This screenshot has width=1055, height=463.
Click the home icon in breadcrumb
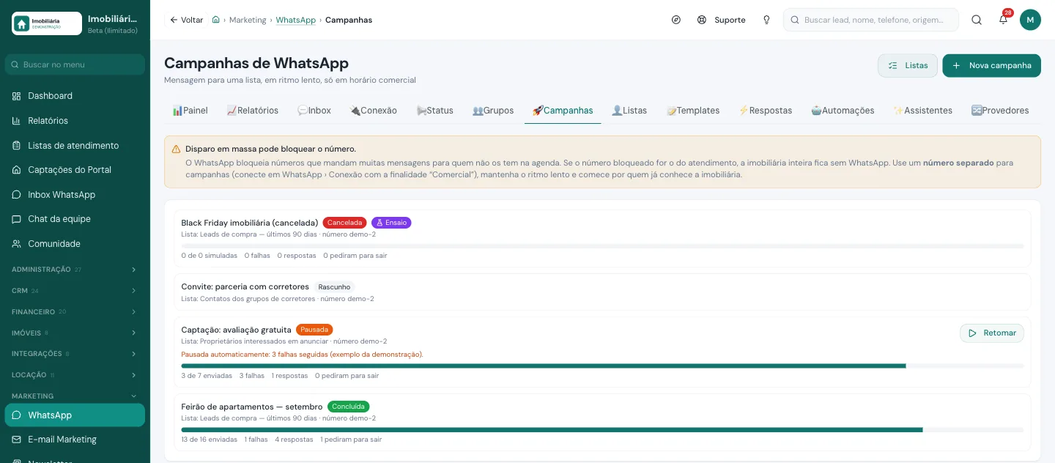click(x=215, y=20)
